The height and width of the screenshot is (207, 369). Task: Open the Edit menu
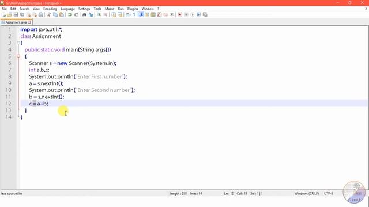point(13,9)
